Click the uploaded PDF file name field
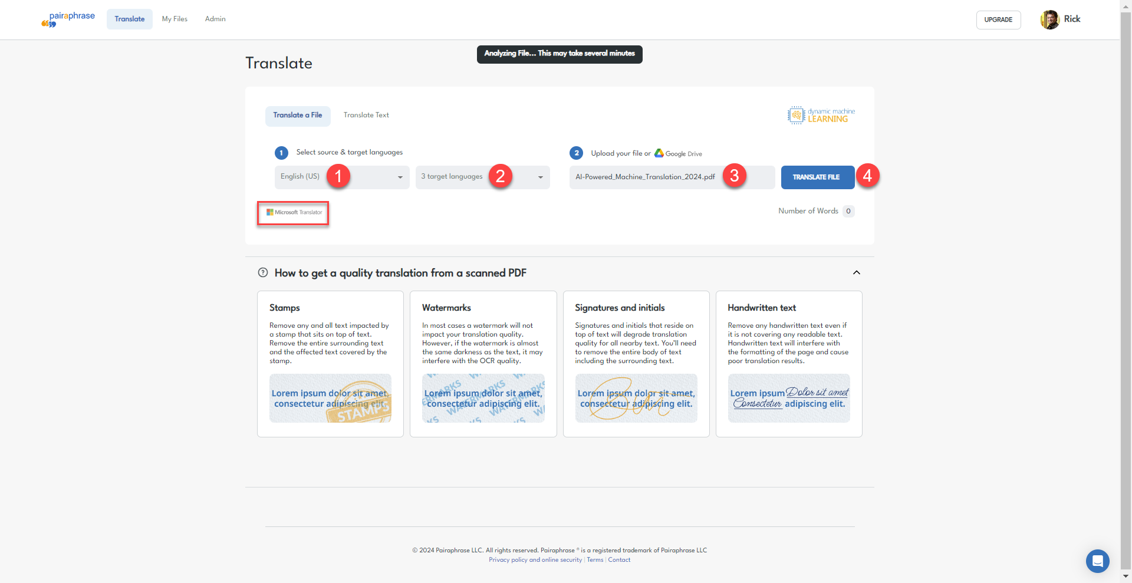This screenshot has width=1132, height=583. [x=672, y=177]
